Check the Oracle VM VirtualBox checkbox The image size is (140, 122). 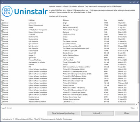[2, 62]
